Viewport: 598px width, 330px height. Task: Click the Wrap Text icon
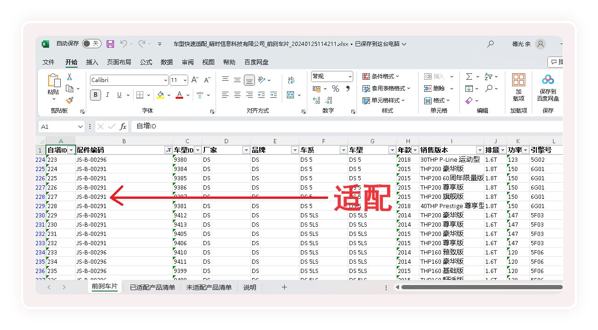coord(291,80)
